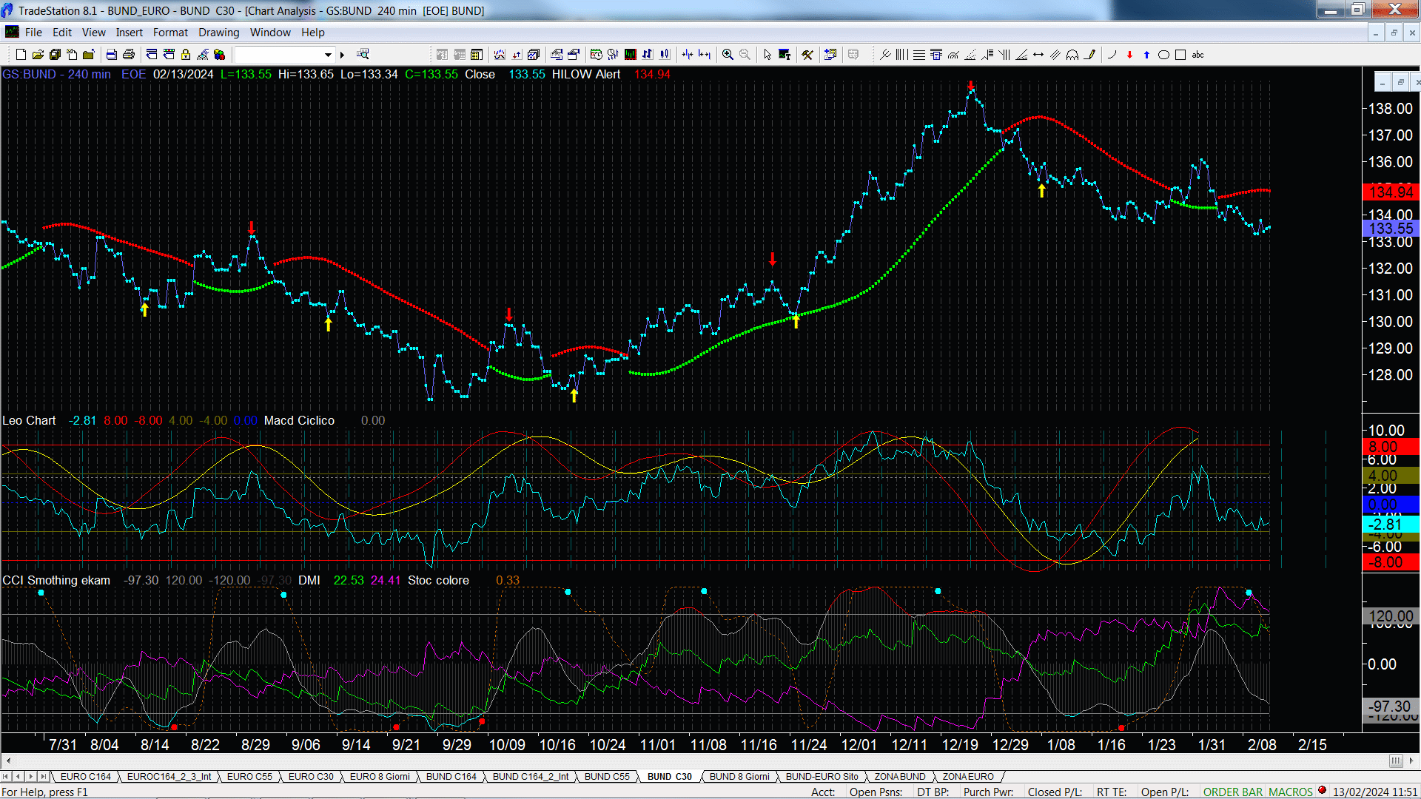The image size is (1421, 799).
Task: Click the New document toolbar icon
Action: coord(21,54)
